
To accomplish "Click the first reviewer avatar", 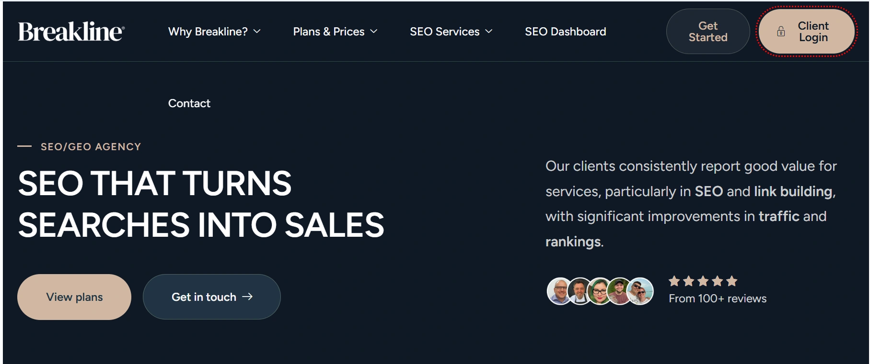I will pyautogui.click(x=559, y=291).
